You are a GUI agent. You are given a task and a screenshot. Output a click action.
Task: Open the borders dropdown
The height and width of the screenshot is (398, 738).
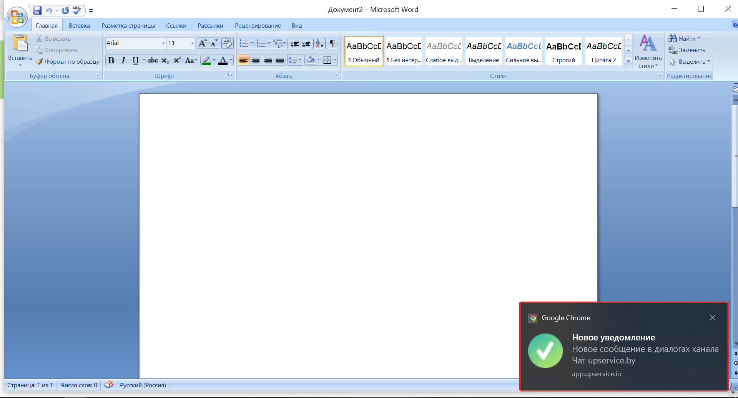(335, 60)
